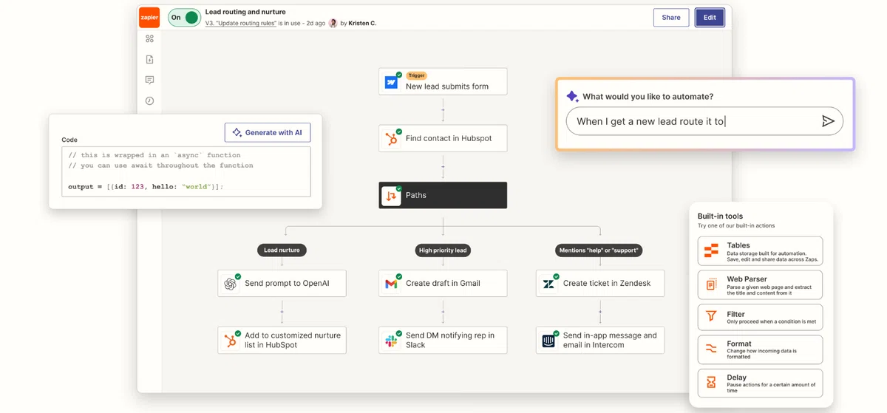Click the OpenAI app icon
This screenshot has width=887, height=413.
(x=231, y=284)
